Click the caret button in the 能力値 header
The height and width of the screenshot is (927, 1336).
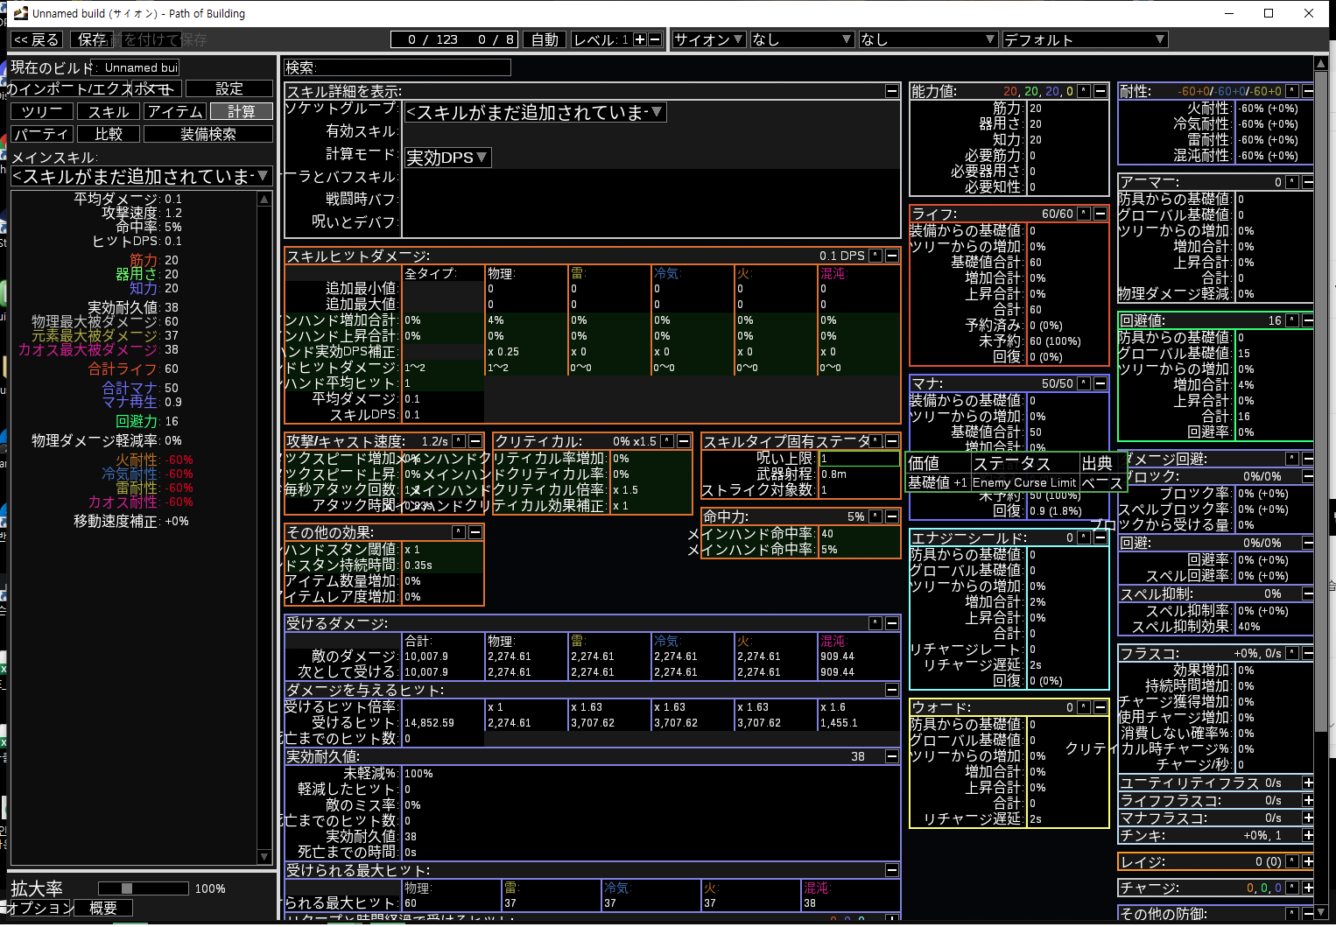point(1085,91)
